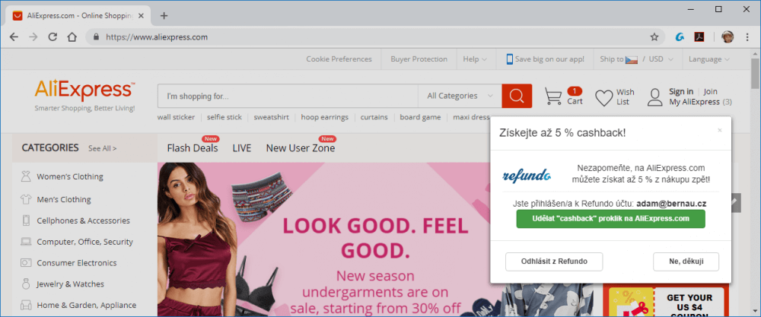Click See All categories link
The height and width of the screenshot is (317, 761).
103,148
